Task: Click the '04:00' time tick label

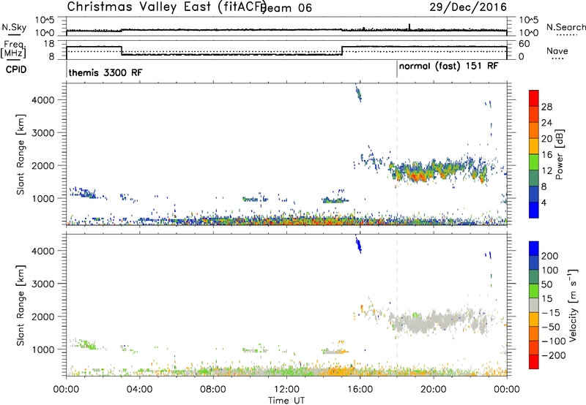Action: pos(139,390)
